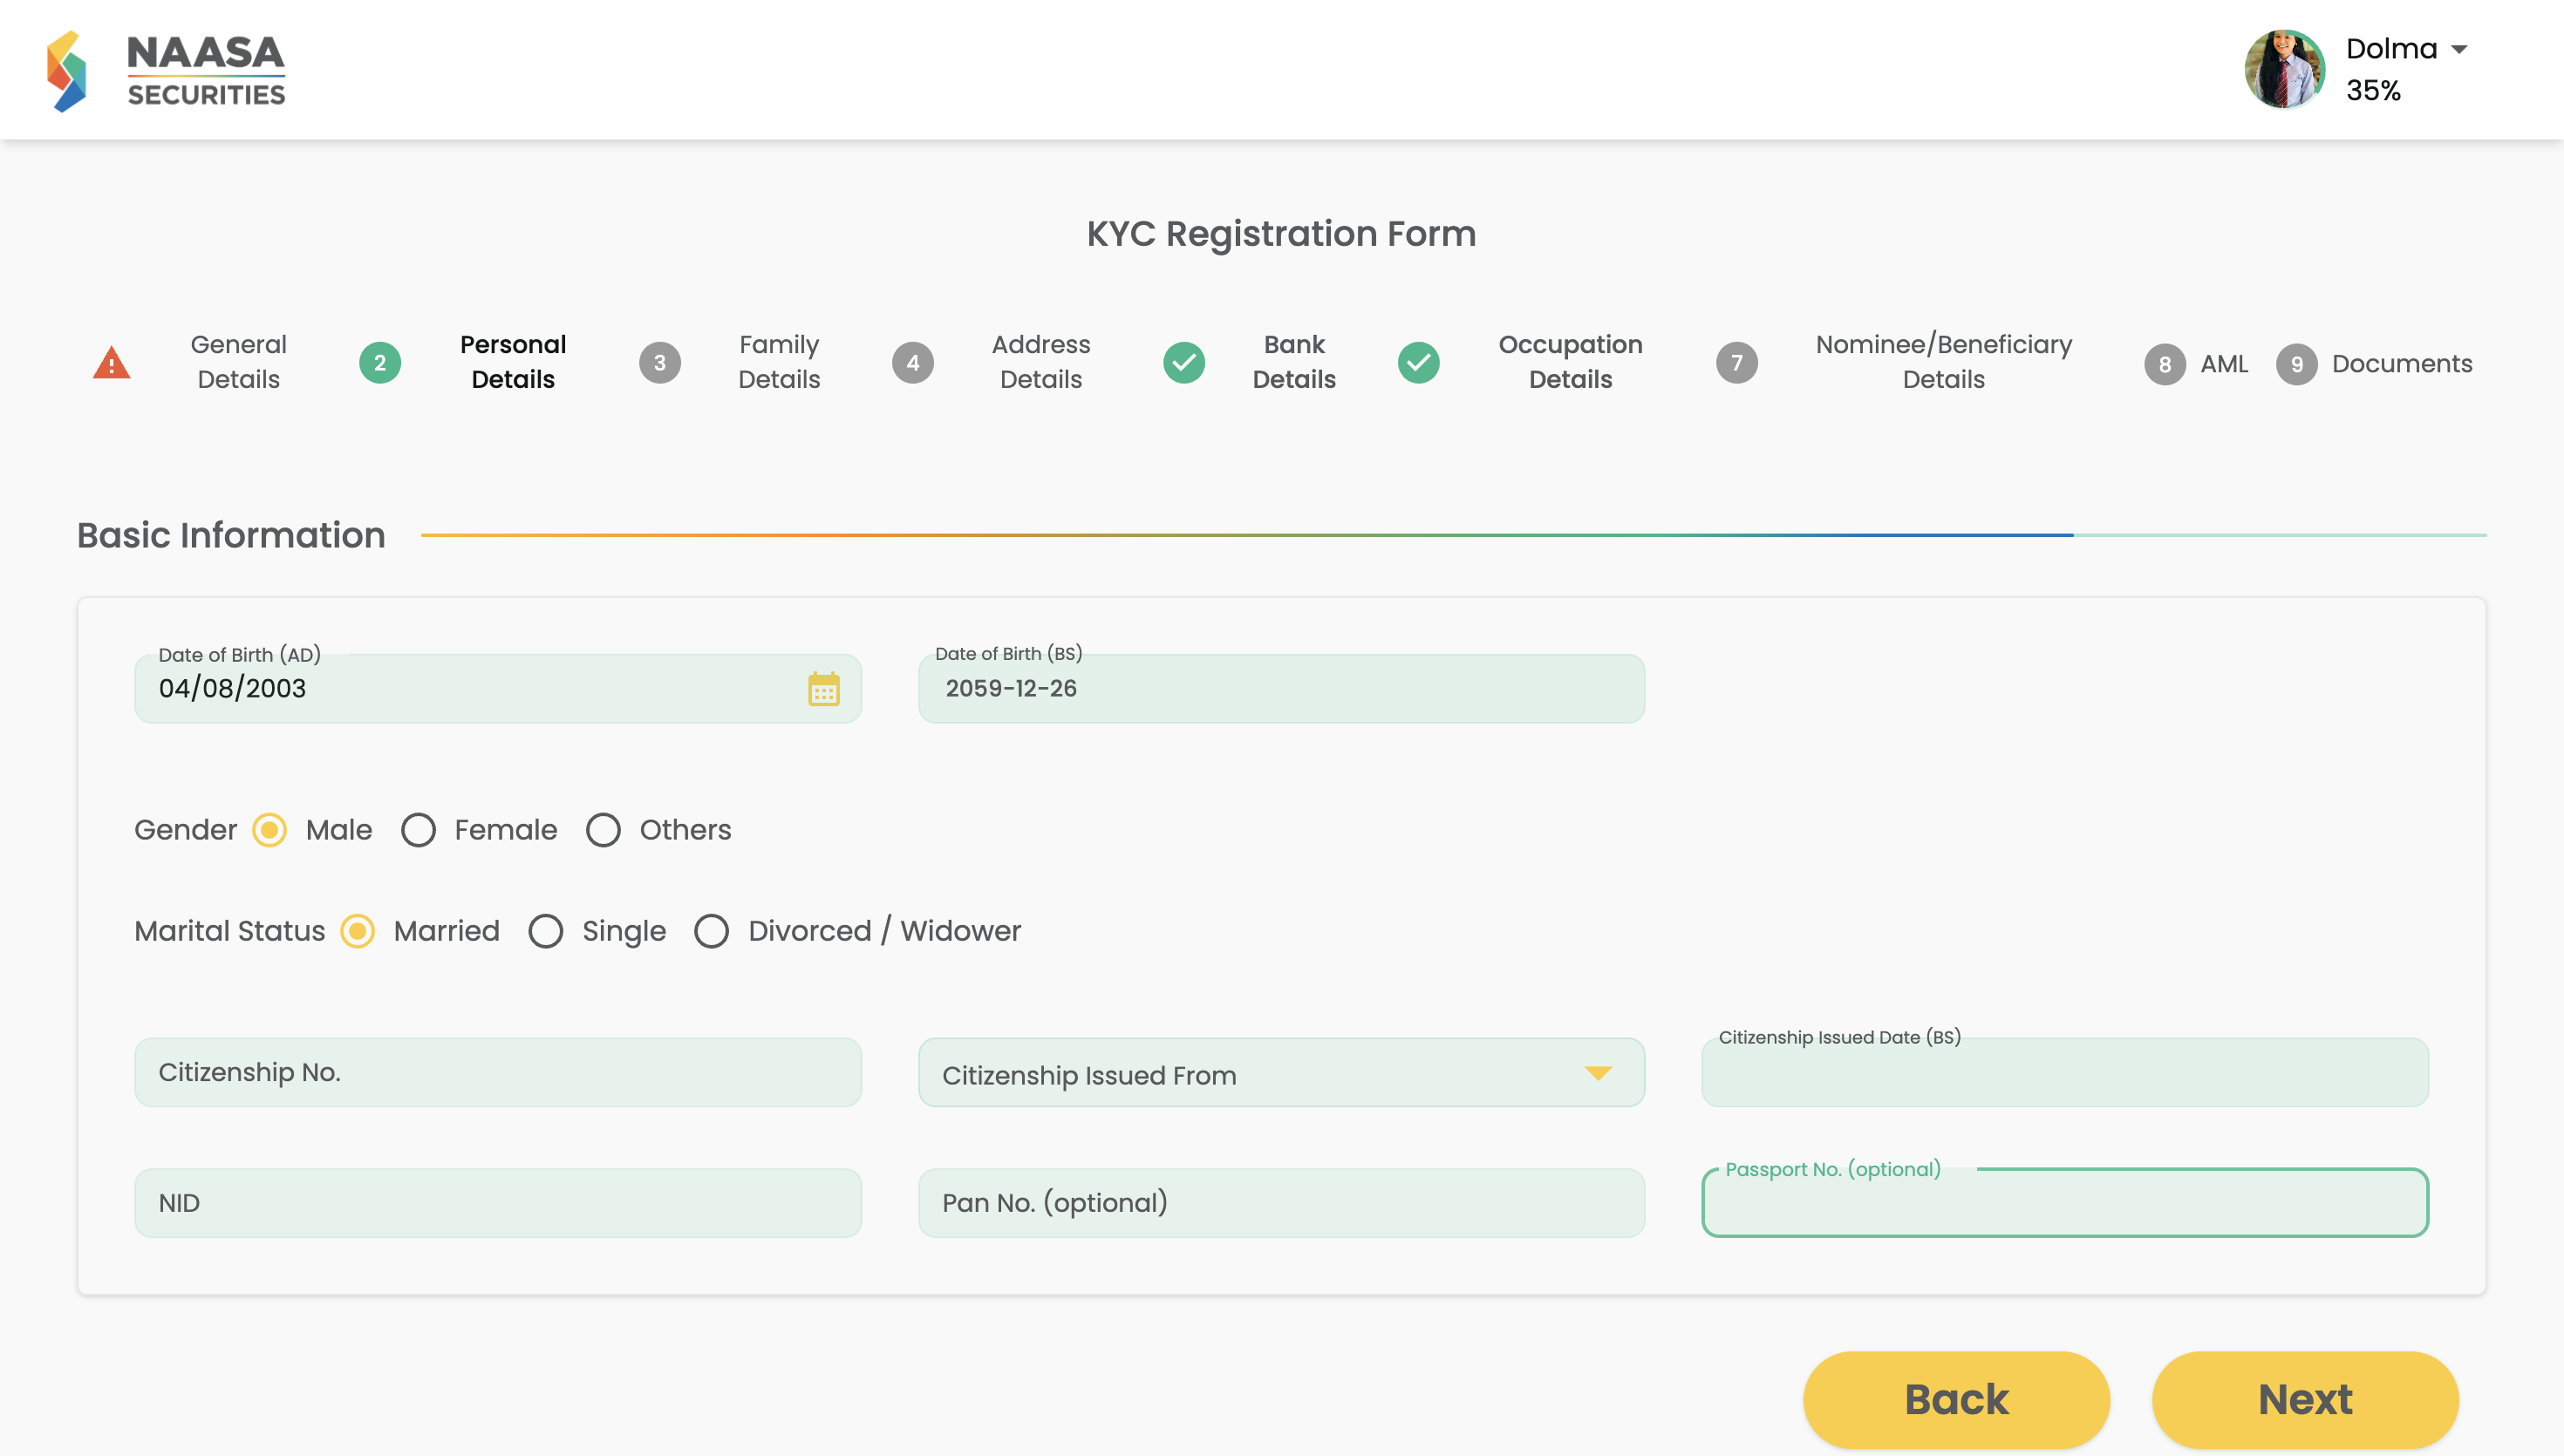Image resolution: width=2564 pixels, height=1456 pixels.
Task: Click the Passport No. (optional) field
Action: point(2064,1203)
